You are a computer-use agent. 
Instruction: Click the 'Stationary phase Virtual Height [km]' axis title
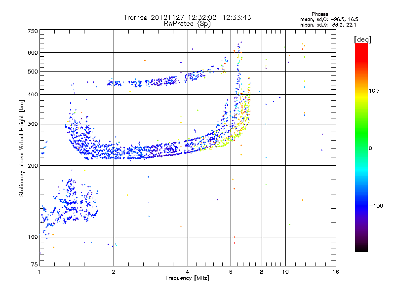pyautogui.click(x=22, y=148)
